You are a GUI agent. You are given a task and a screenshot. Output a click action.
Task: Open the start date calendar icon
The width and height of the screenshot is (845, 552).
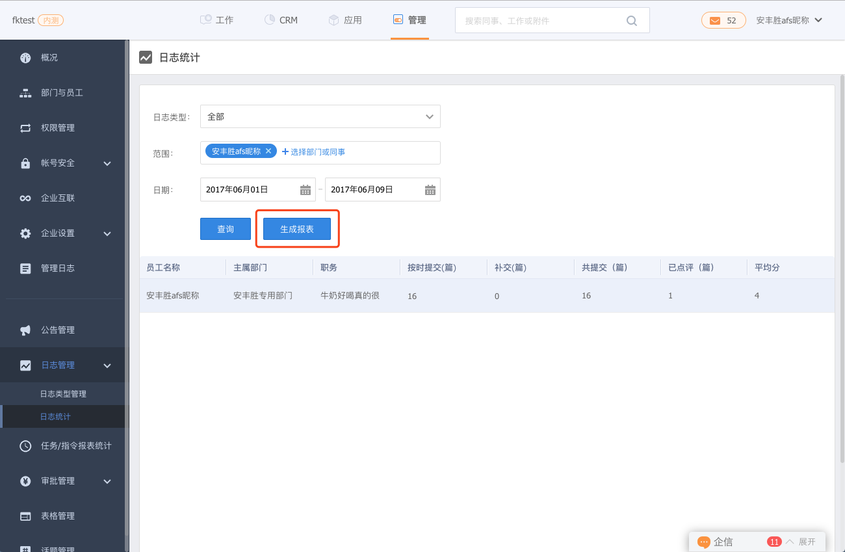point(305,190)
